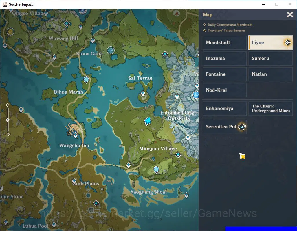Select the player location marker near Mingyun Village
This screenshot has height=231, width=297.
click(148, 121)
